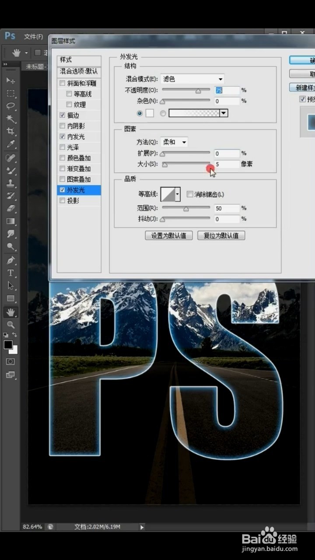Select the Dodge tool

[11, 247]
